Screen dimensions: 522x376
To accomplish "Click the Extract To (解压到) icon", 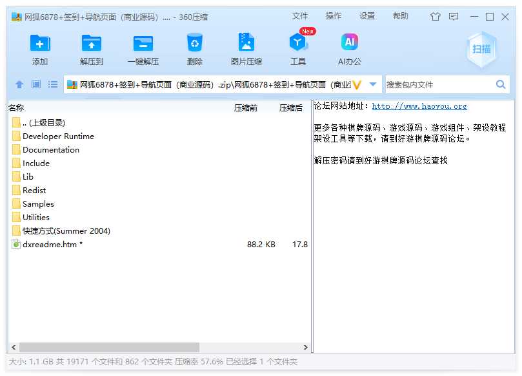I will [x=92, y=43].
